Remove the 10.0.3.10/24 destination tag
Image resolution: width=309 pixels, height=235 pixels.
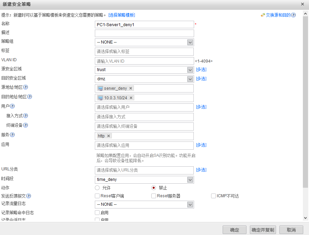(131, 98)
